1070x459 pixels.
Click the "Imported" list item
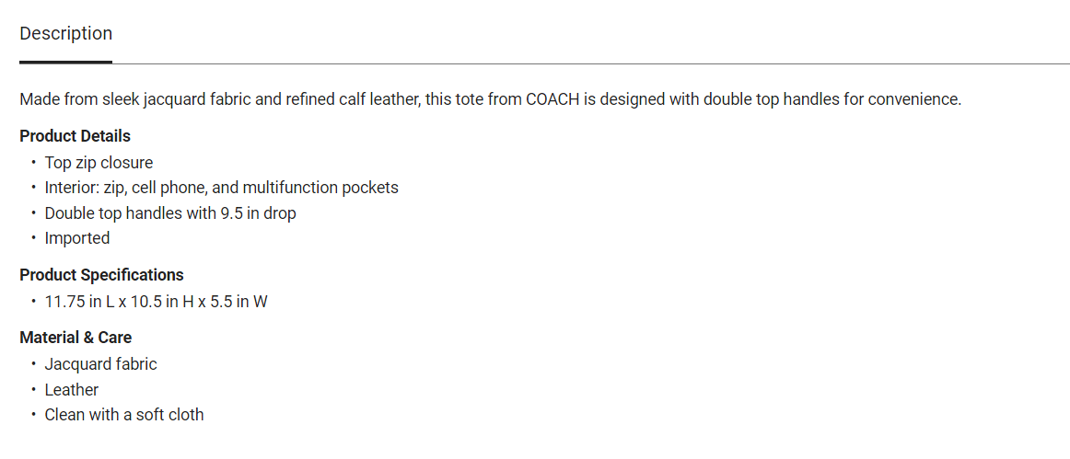point(77,238)
